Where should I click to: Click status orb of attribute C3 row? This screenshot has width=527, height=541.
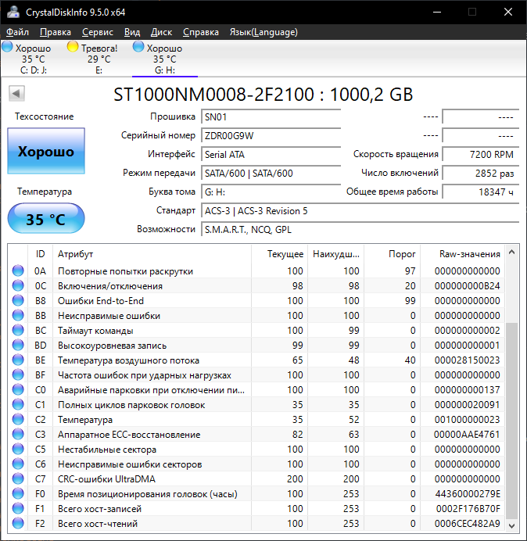[18, 434]
